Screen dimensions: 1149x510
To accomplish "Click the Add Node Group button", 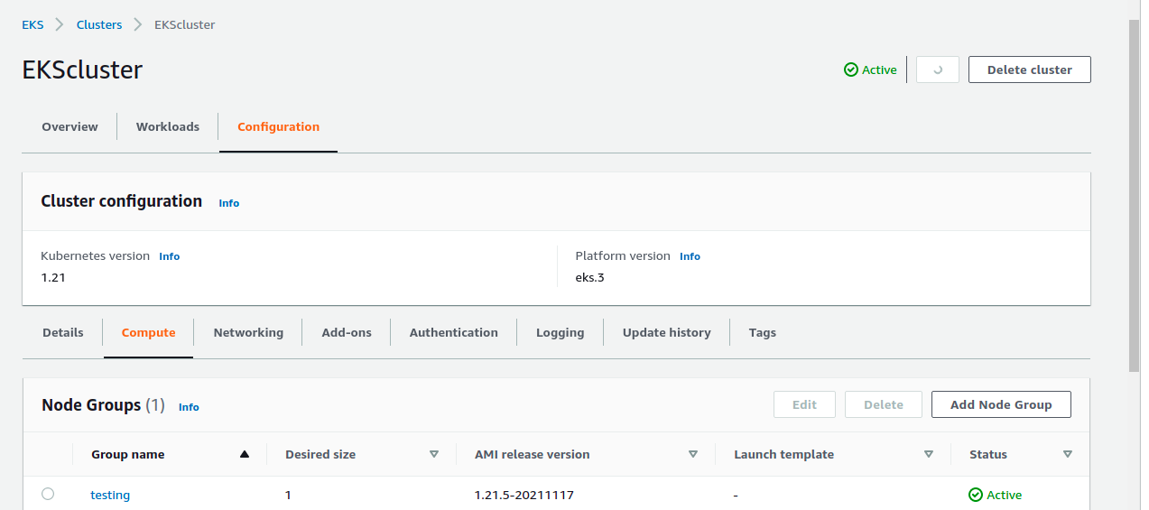I will point(1001,405).
